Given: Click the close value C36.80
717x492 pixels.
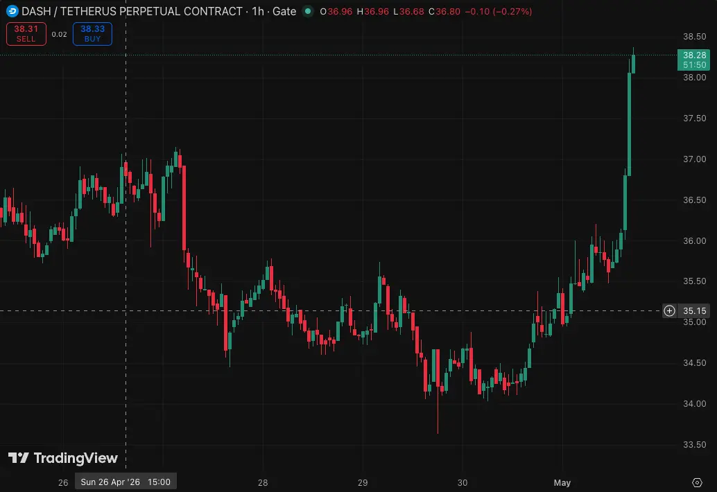Looking at the screenshot, I should coord(444,11).
